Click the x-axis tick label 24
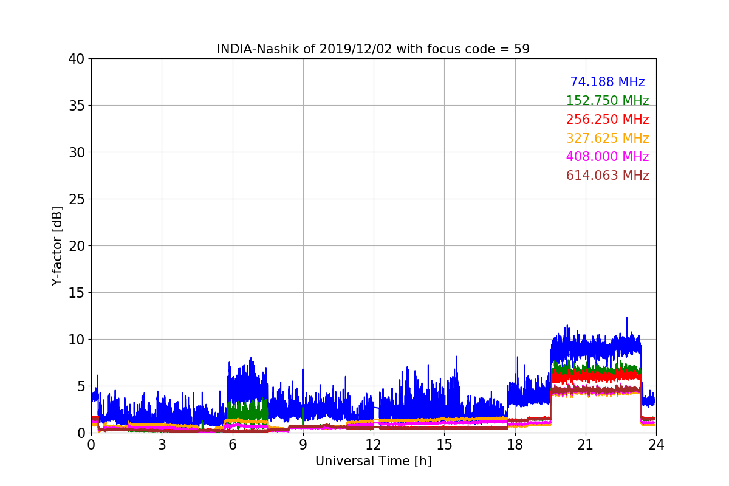 656,444
